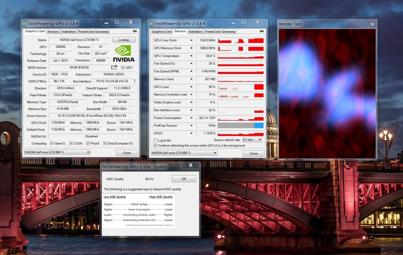The width and height of the screenshot is (403, 255).
Task: Click the Driver Version field
Action: (92, 116)
